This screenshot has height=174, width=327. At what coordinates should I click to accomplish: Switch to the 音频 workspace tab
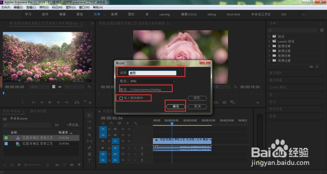tap(114, 14)
